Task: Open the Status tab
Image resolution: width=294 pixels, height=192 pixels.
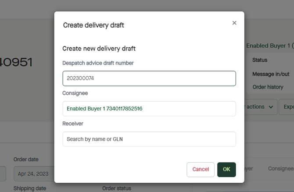Action: coord(260,60)
